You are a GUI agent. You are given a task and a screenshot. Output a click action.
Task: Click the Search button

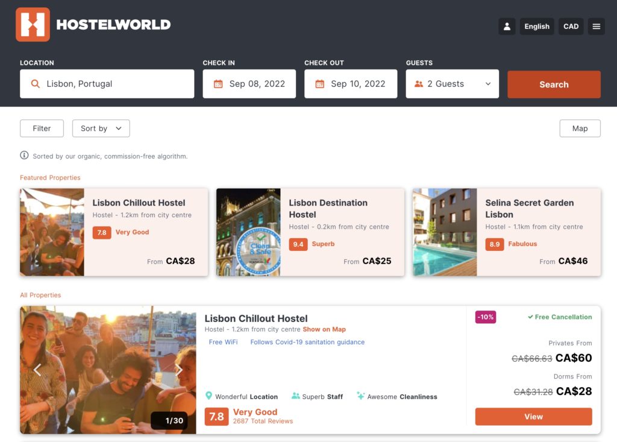pyautogui.click(x=554, y=84)
